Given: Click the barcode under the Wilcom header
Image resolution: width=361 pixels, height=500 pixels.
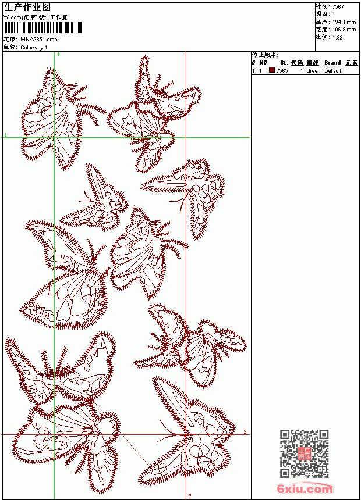Looking at the screenshot, I should [x=43, y=28].
